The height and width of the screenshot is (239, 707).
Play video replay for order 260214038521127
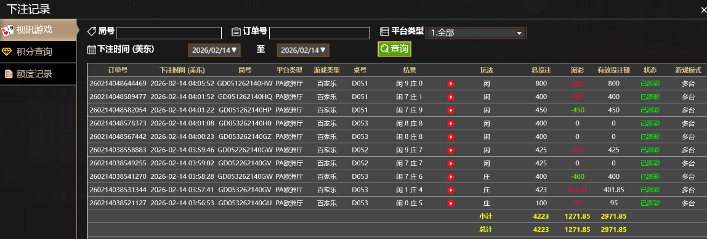coord(450,203)
